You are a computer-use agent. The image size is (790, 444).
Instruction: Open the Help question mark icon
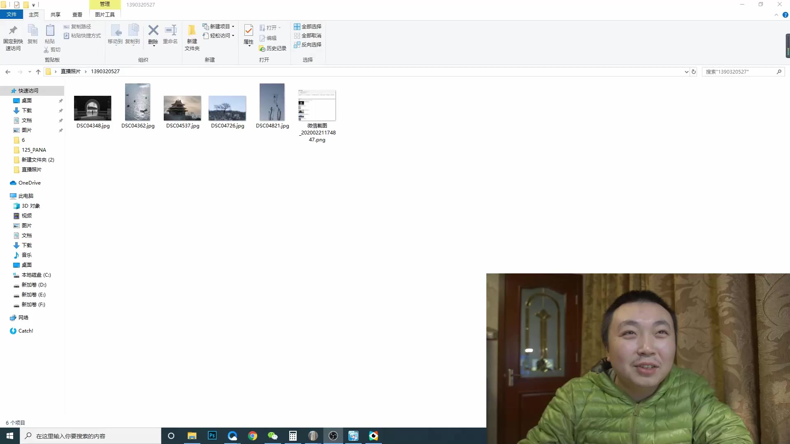(x=785, y=15)
